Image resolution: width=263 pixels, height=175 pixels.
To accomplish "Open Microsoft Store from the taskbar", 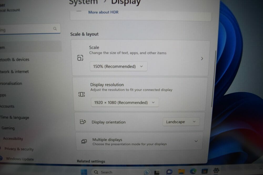I will 204,171.
